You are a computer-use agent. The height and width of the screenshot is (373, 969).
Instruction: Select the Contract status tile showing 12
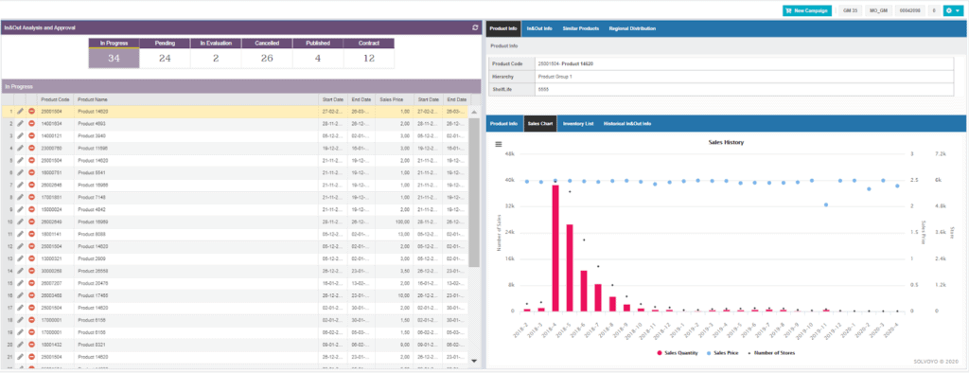pos(369,53)
